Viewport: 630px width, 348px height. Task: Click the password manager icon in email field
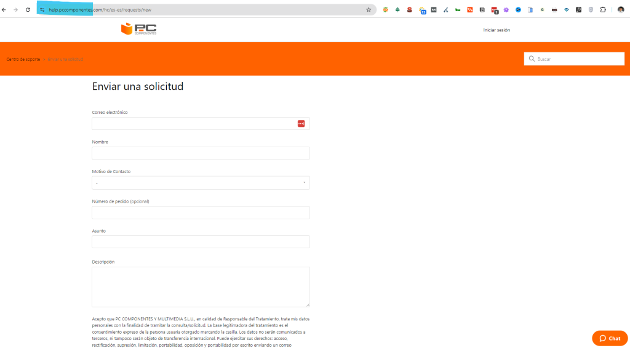click(301, 124)
